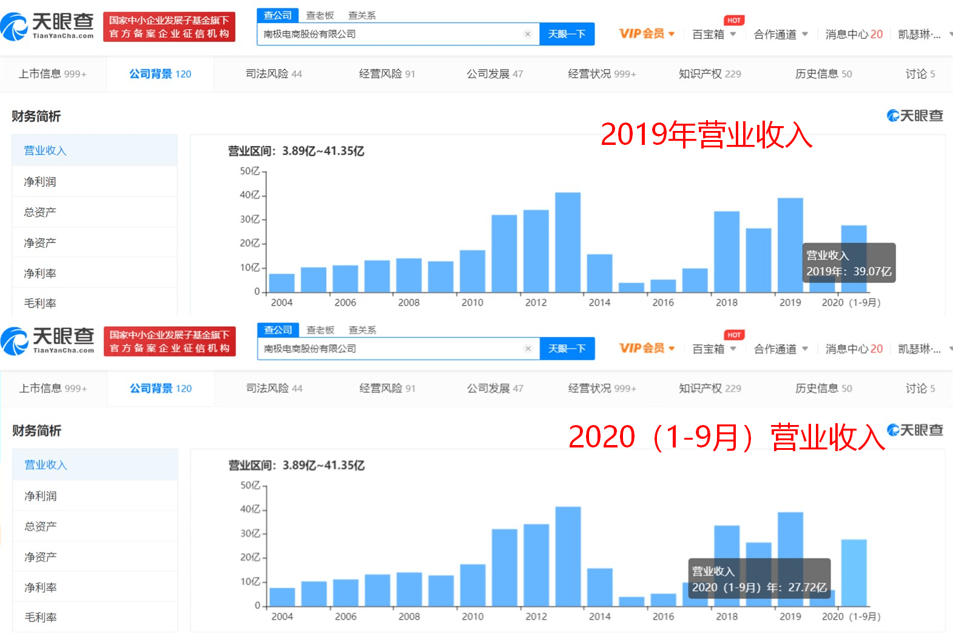Screen dimensions: 953x633
Task: Click the HOT badge in the lower header
Action: pyautogui.click(x=734, y=335)
